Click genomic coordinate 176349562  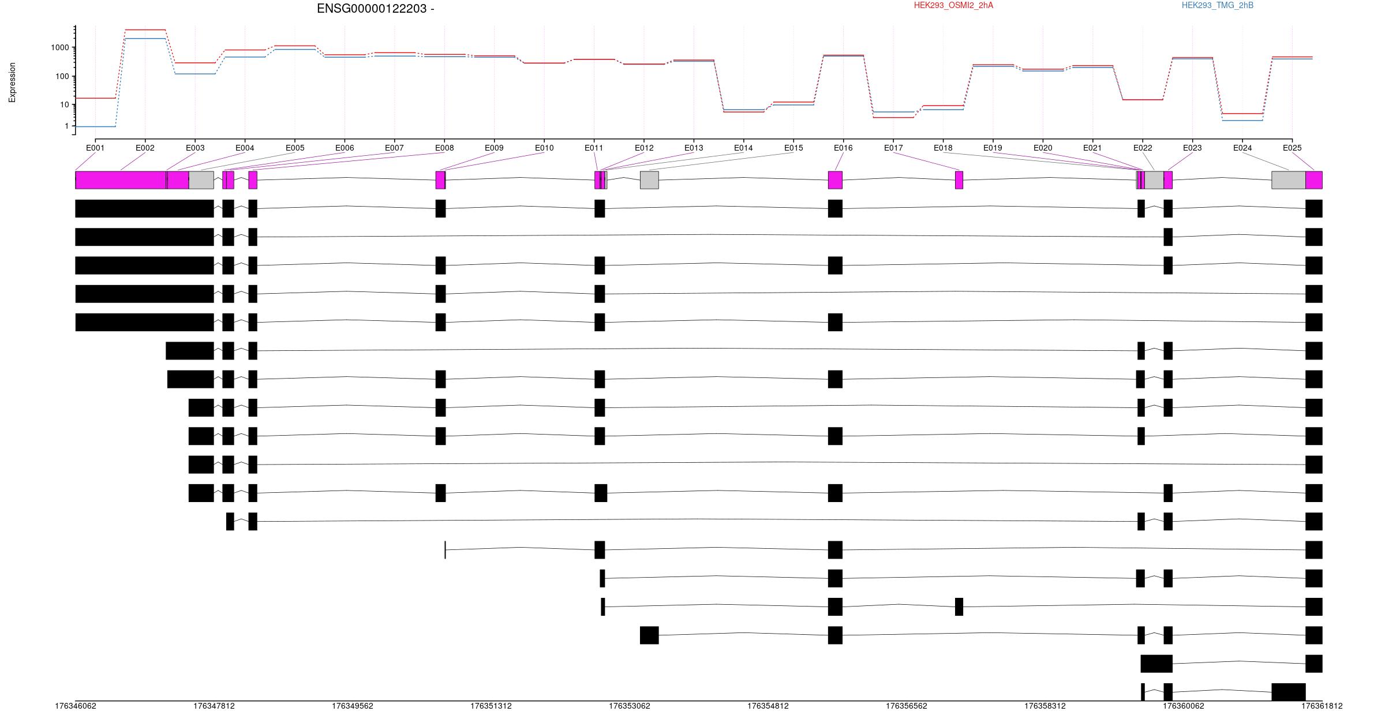[x=353, y=706]
